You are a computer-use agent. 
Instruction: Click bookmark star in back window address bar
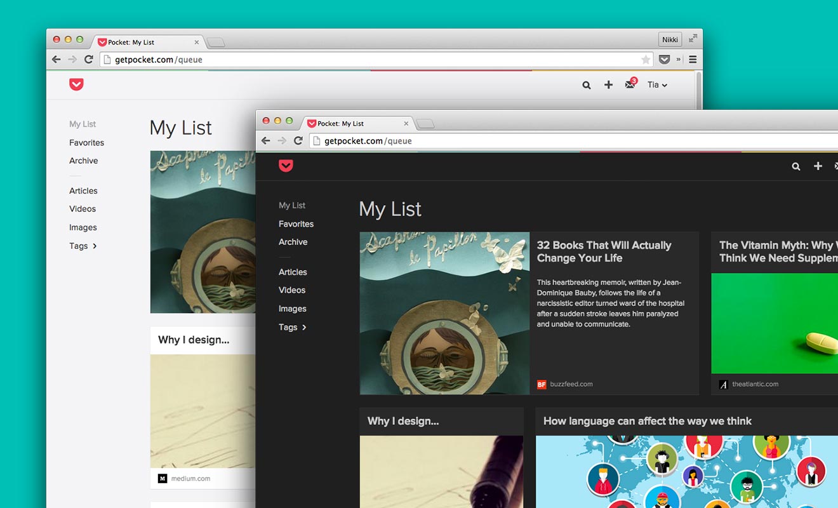[x=646, y=60]
